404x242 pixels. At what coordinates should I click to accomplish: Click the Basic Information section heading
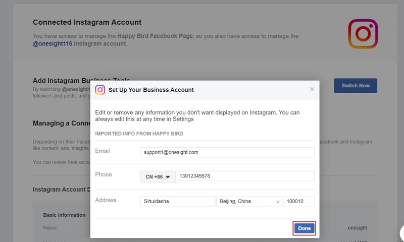(x=64, y=215)
